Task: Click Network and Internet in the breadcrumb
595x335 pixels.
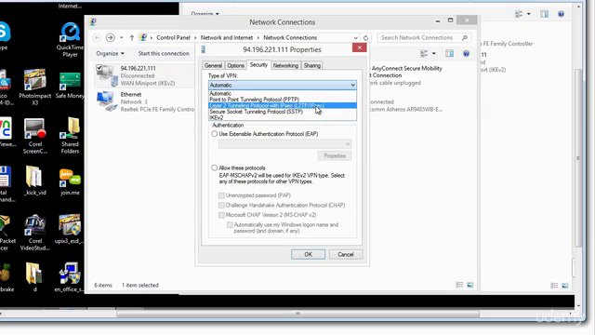Action: (227, 37)
